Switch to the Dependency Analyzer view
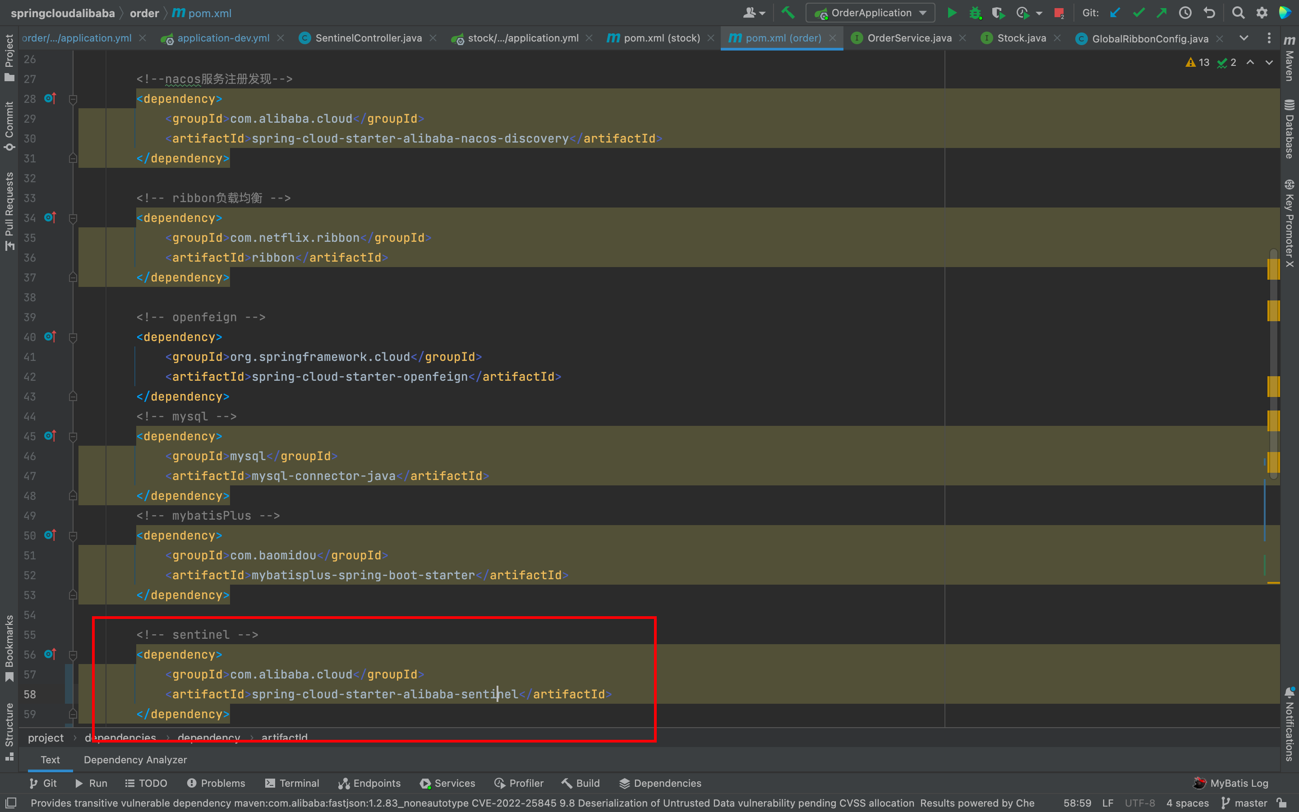 click(135, 759)
